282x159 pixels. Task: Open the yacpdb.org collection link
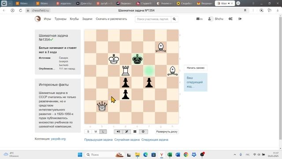58,139
